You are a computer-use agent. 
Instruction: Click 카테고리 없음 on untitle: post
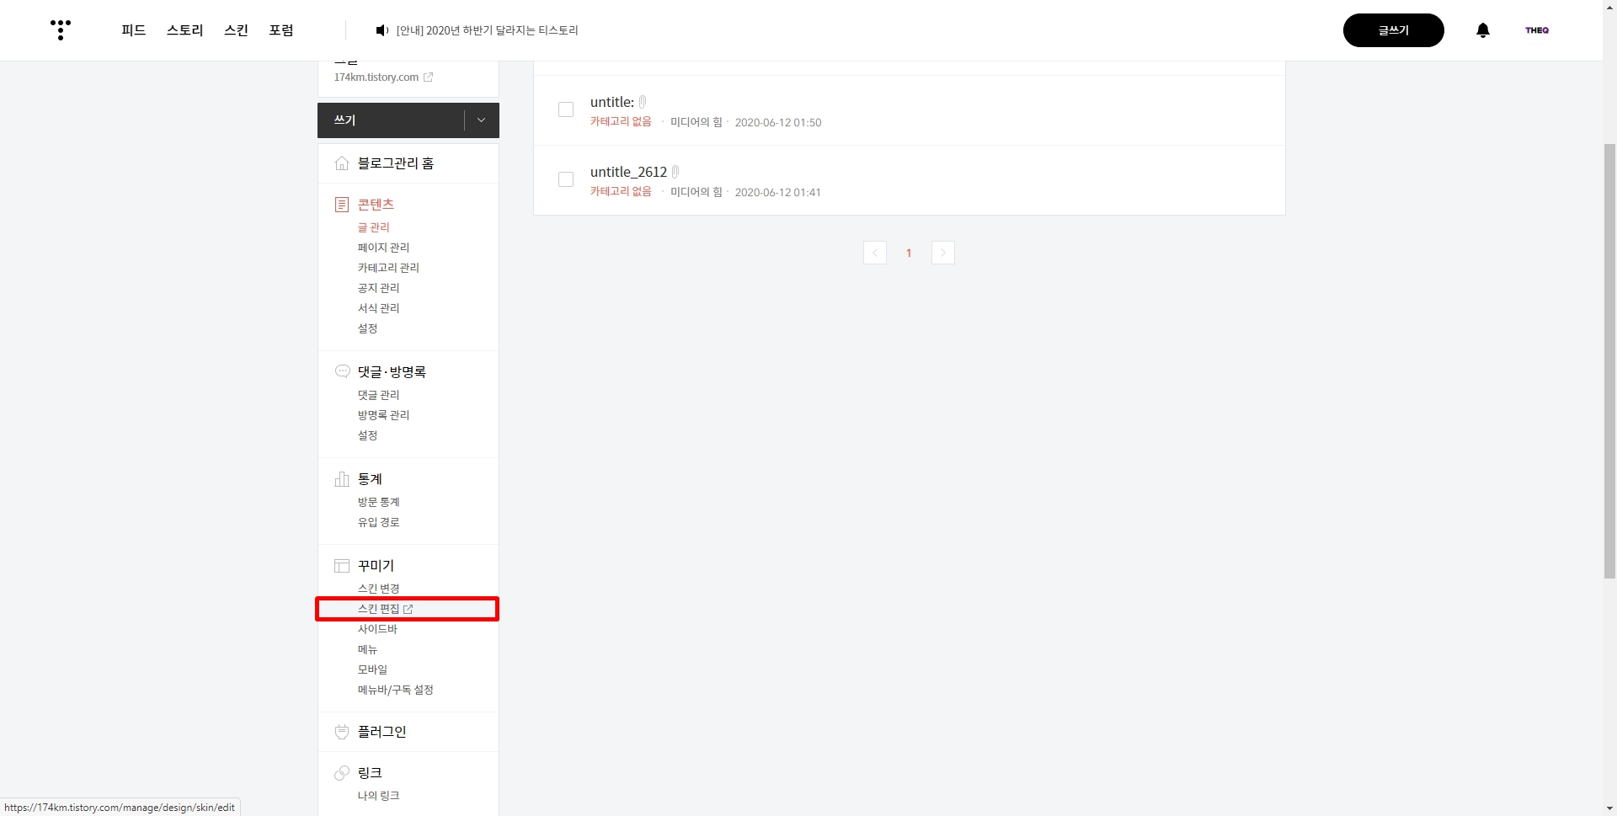621,121
